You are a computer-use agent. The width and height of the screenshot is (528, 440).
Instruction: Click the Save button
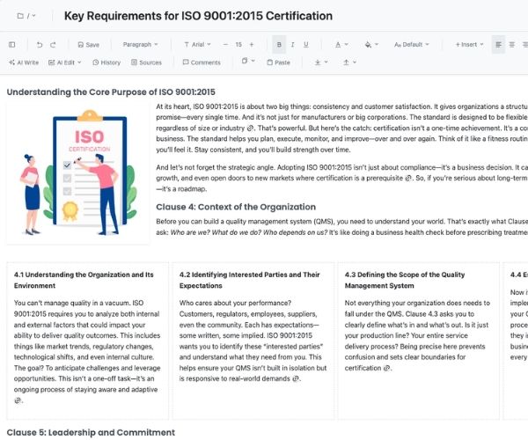click(88, 44)
